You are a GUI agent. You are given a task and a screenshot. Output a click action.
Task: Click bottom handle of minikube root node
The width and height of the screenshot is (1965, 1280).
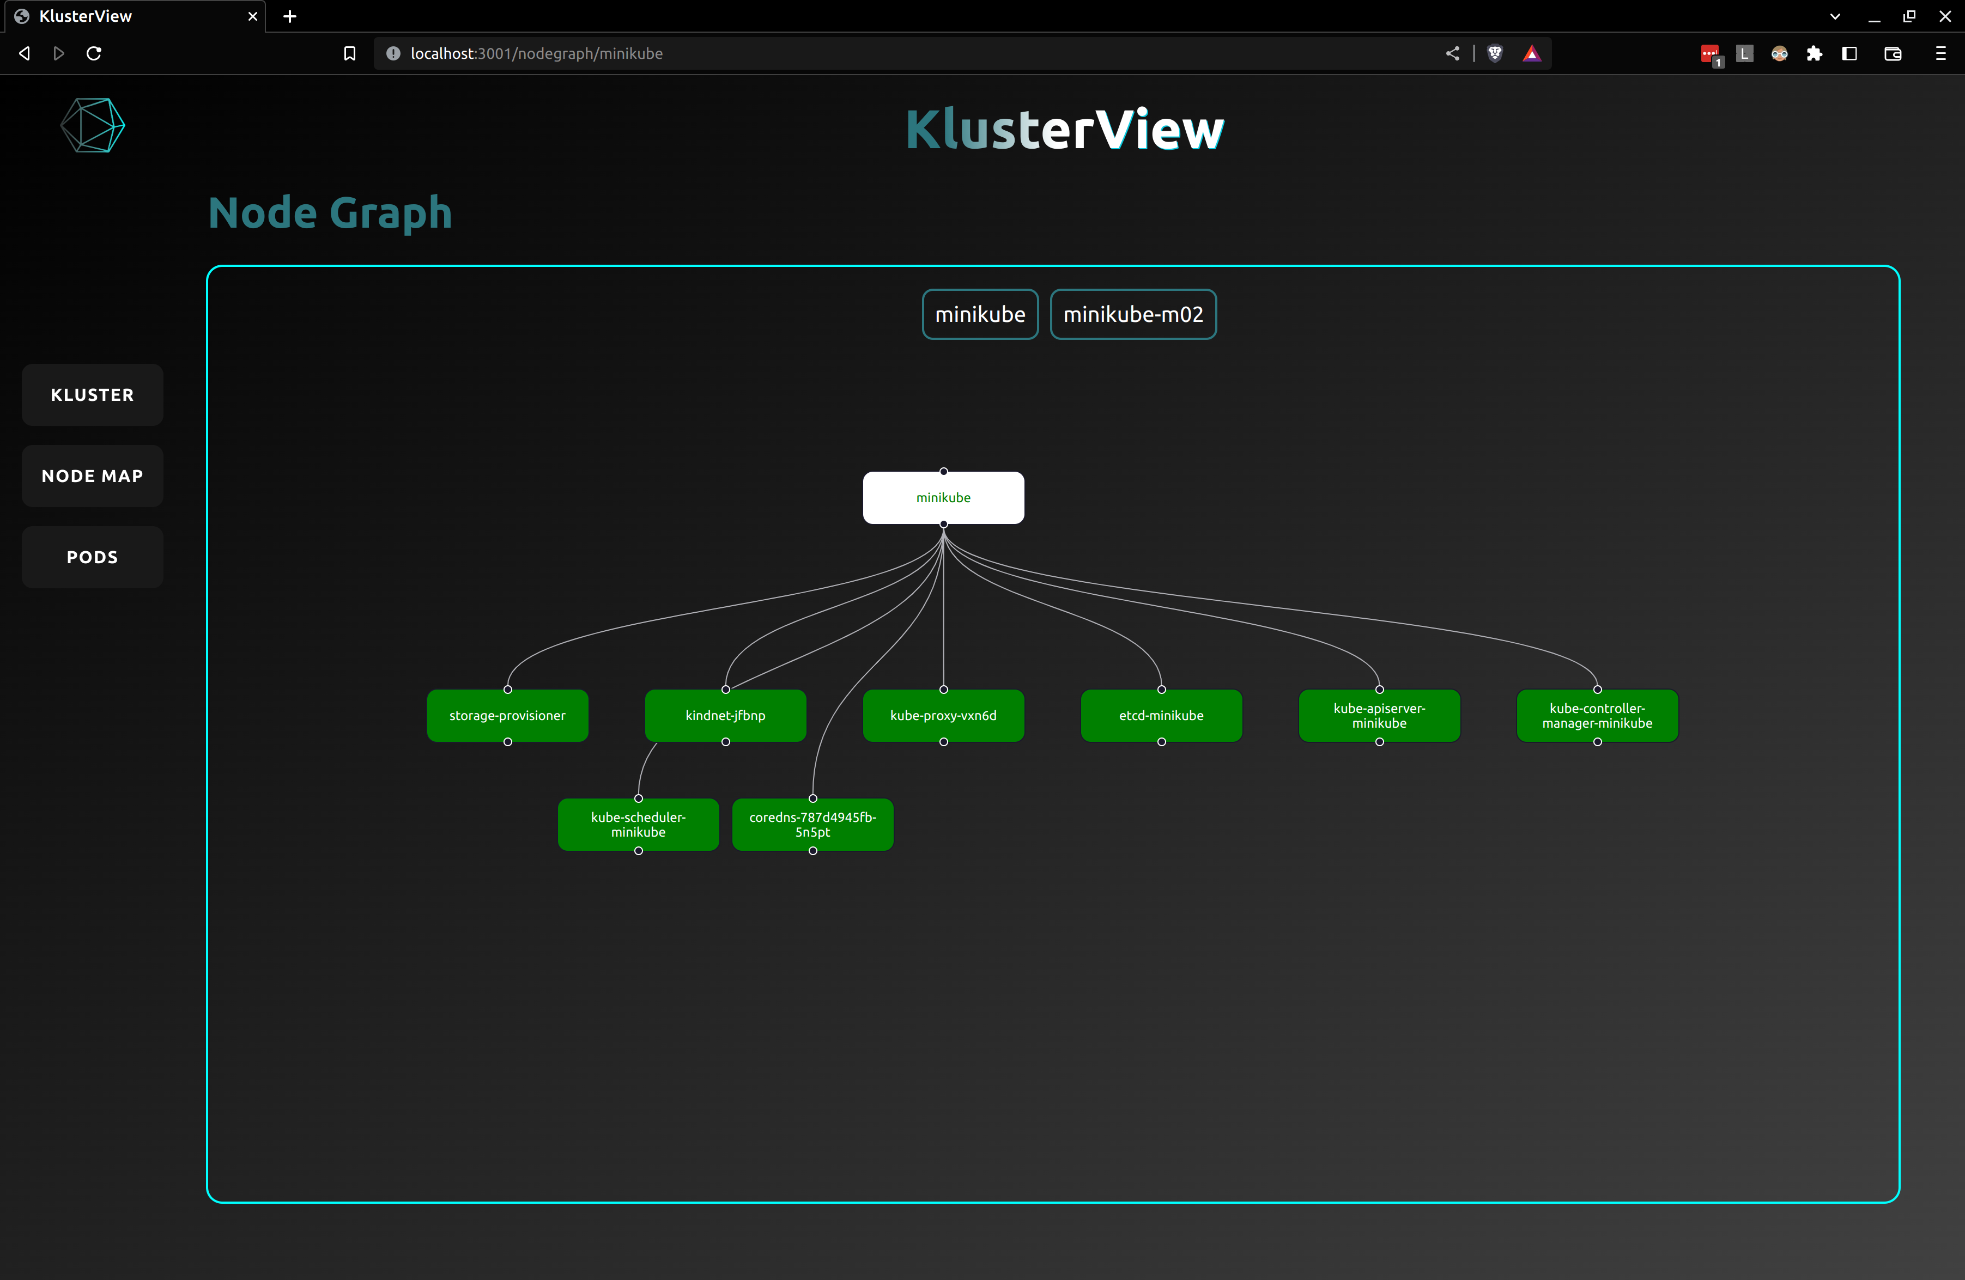pos(944,524)
